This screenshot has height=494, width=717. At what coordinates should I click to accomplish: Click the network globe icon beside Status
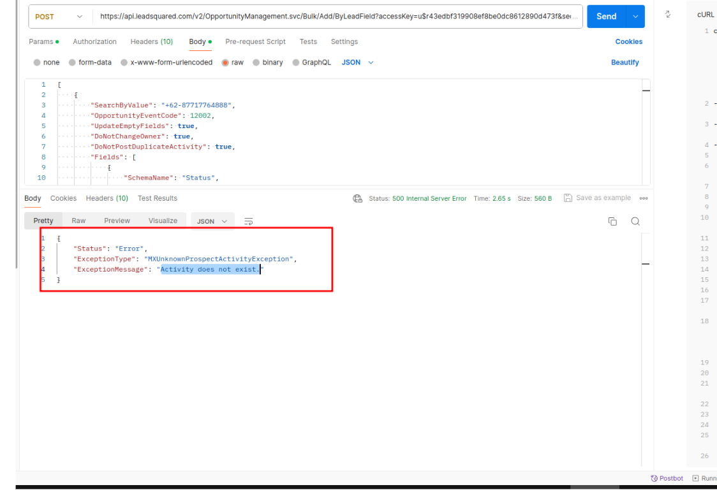(x=358, y=198)
